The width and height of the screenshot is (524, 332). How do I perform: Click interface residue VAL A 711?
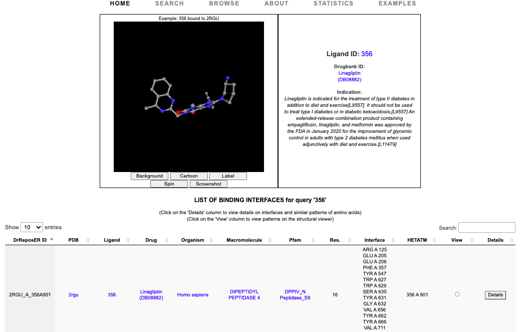(x=375, y=328)
